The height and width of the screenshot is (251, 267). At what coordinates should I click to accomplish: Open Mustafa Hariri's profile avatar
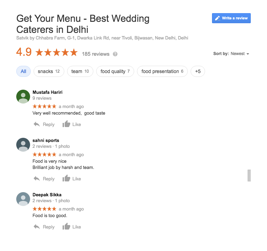[23, 97]
